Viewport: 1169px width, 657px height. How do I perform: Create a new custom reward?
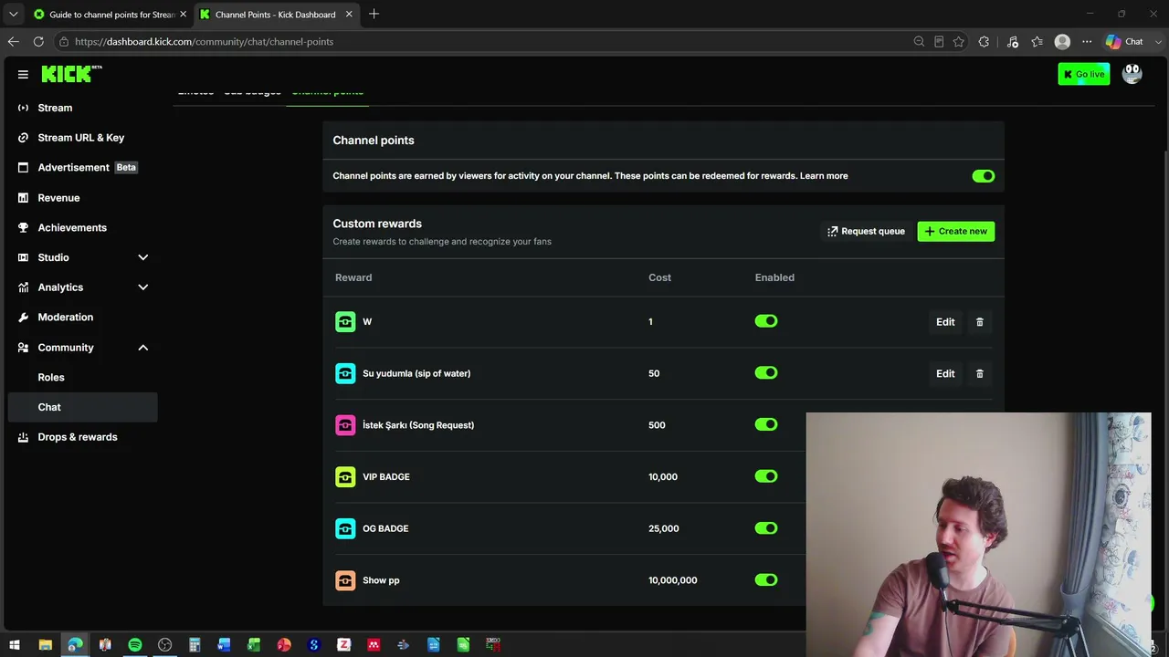[956, 231]
